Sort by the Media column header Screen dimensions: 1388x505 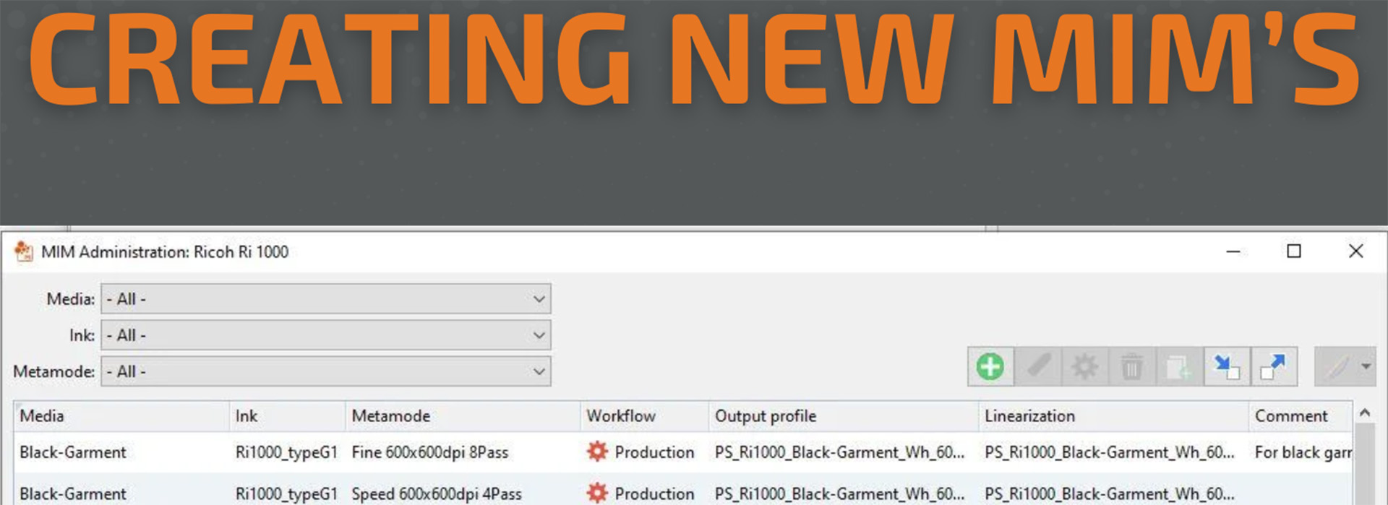coord(121,416)
